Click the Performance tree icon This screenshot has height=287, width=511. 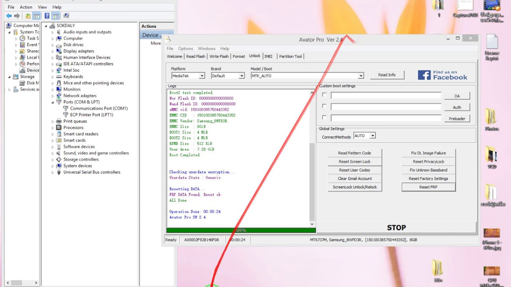(22, 64)
